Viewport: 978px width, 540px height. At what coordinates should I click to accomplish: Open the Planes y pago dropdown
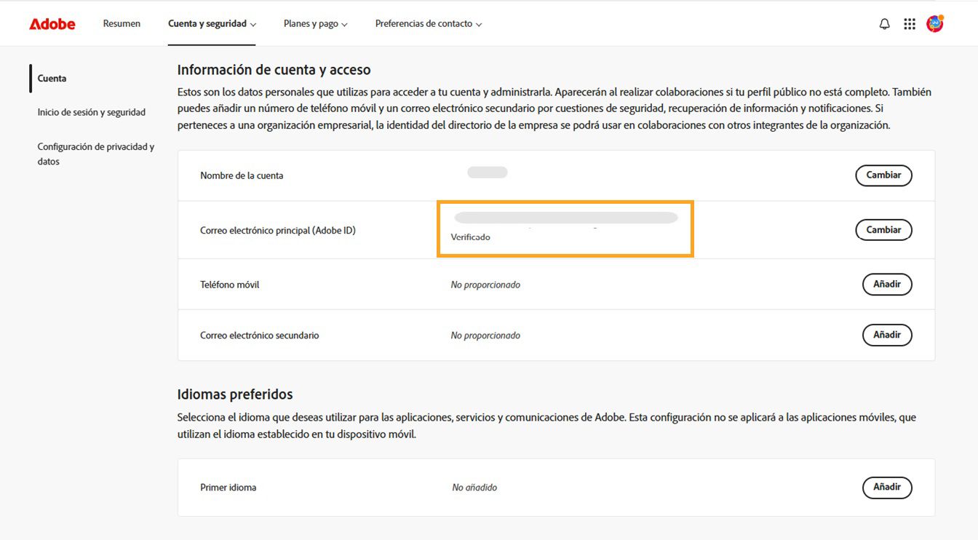[x=316, y=23]
